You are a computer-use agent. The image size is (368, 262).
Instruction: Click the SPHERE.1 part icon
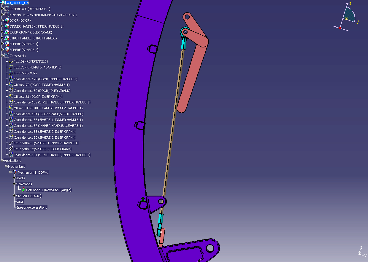7,44
